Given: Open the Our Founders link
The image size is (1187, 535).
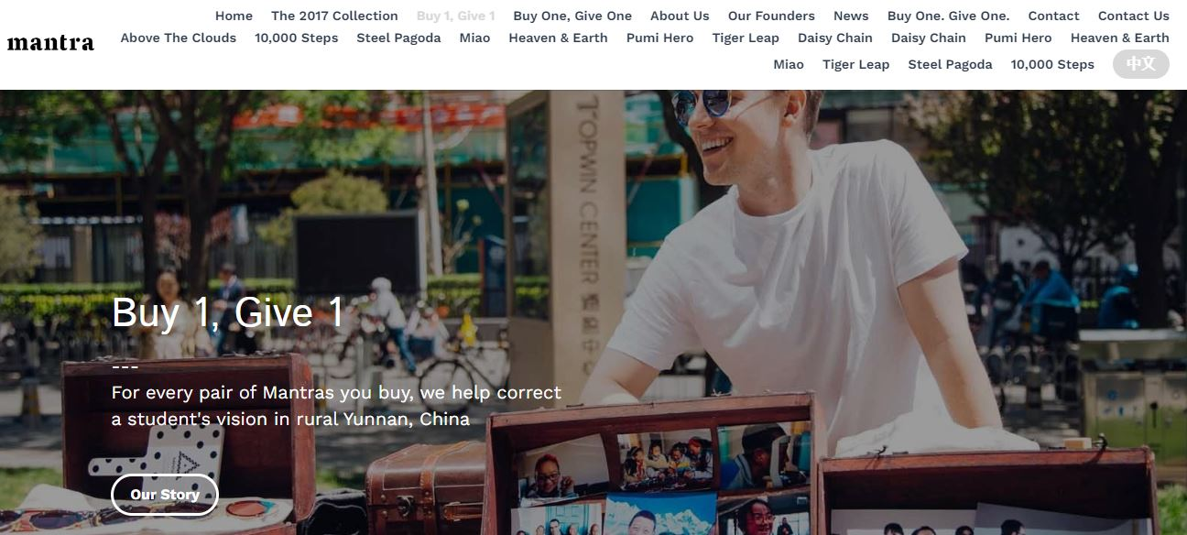Looking at the screenshot, I should click(x=771, y=16).
